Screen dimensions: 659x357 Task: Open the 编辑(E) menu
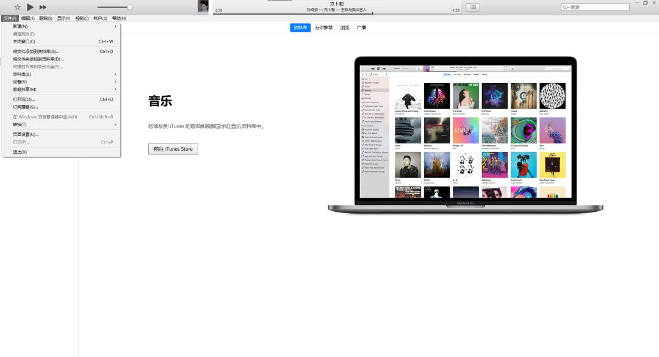27,18
